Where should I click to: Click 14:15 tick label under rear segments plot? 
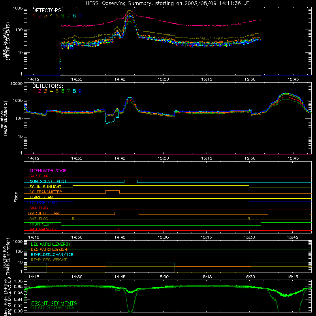34,158
